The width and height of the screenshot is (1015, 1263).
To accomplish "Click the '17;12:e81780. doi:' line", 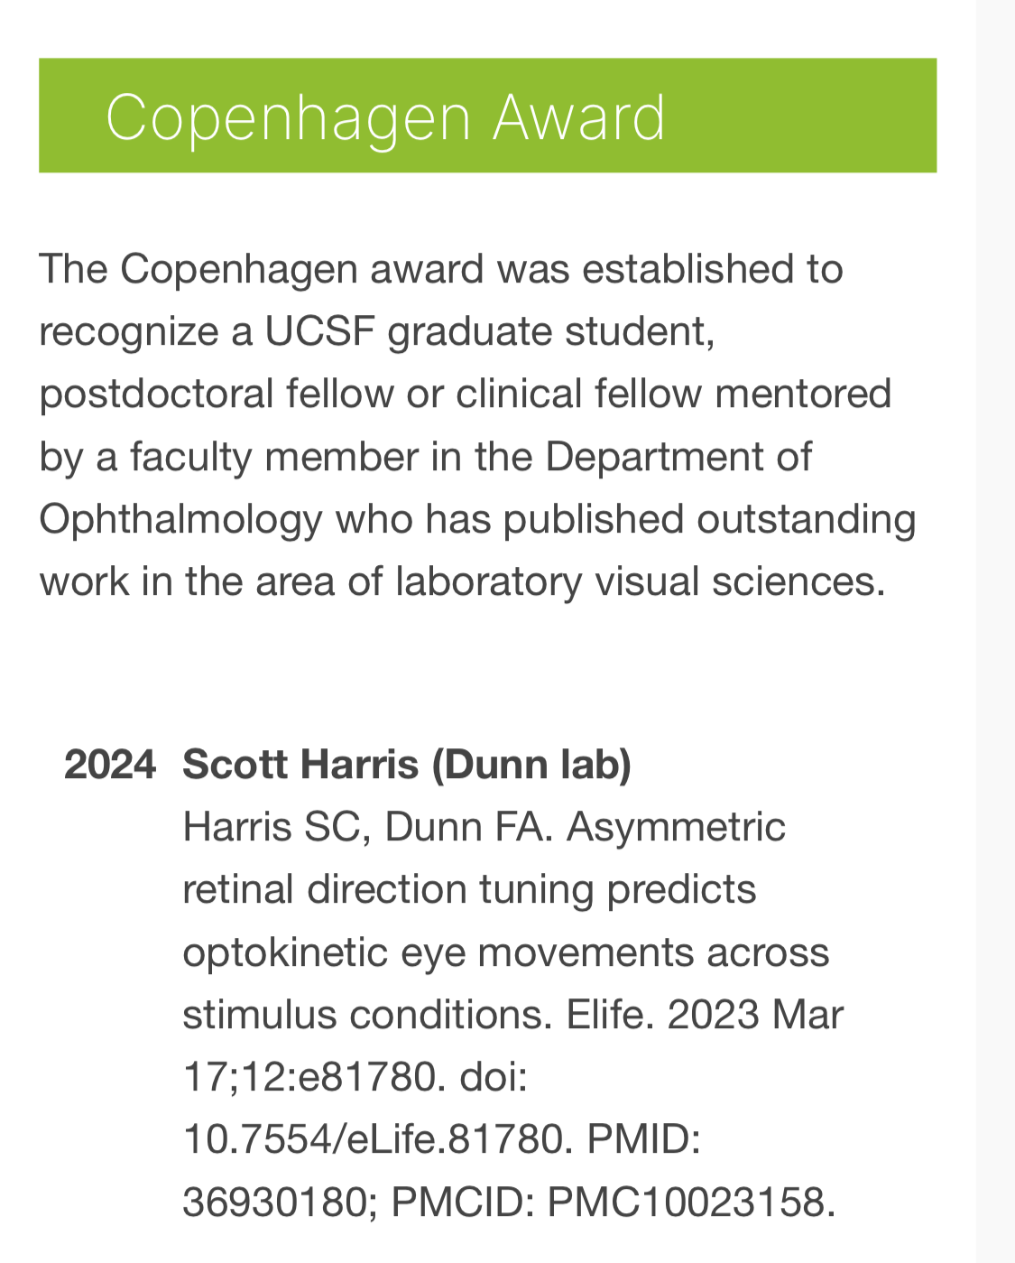I will click(355, 1078).
